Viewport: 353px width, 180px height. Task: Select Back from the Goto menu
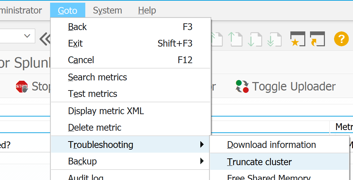78,27
